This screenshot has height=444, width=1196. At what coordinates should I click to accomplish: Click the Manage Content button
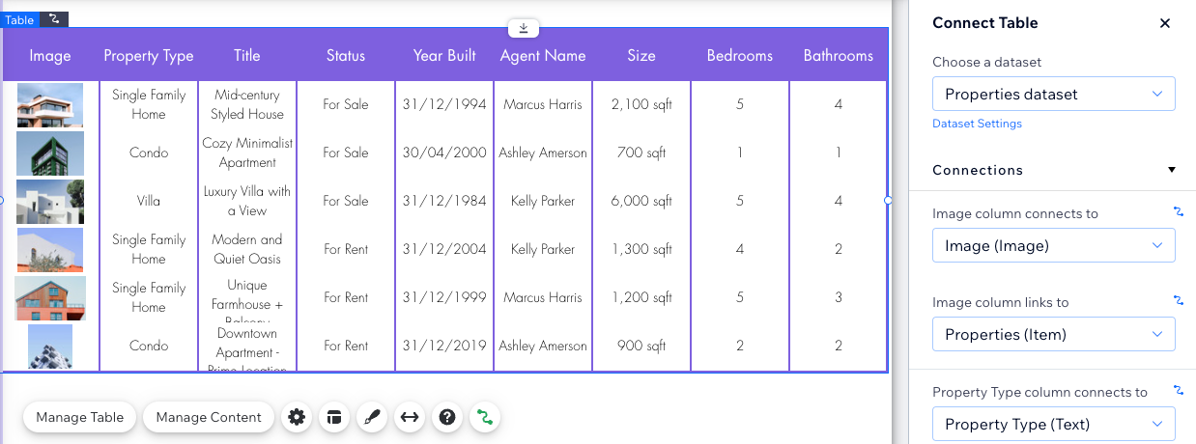pyautogui.click(x=209, y=417)
